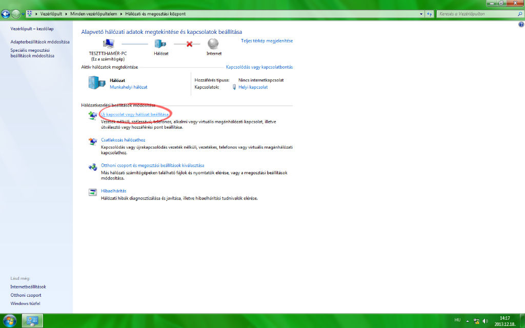Select the Otthoni csoport sharing icon
This screenshot has height=328, width=525.
pyautogui.click(x=93, y=167)
